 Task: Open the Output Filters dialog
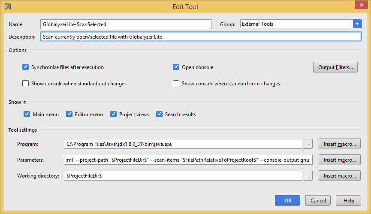coord(335,67)
